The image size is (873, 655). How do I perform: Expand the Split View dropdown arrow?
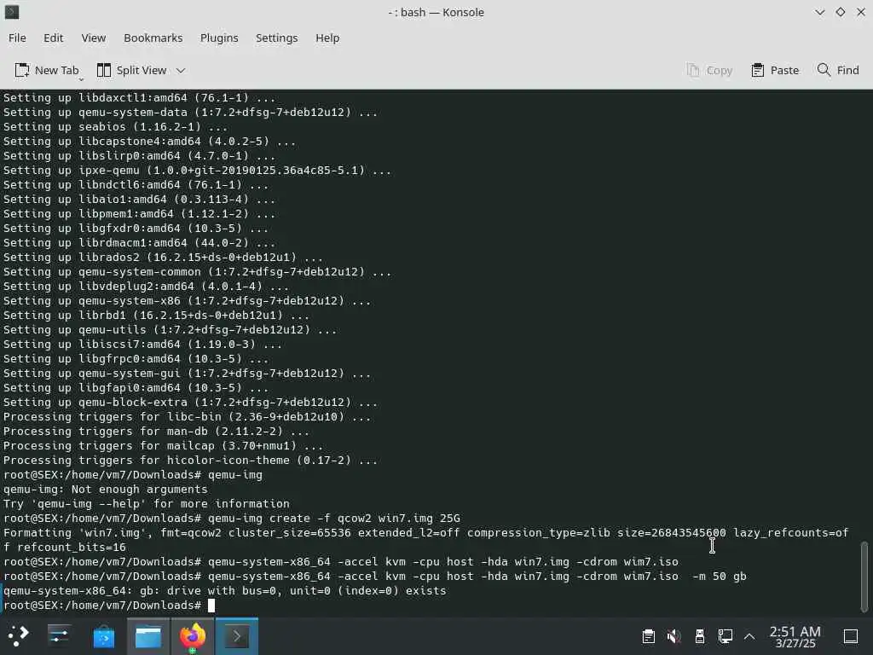pyautogui.click(x=181, y=71)
